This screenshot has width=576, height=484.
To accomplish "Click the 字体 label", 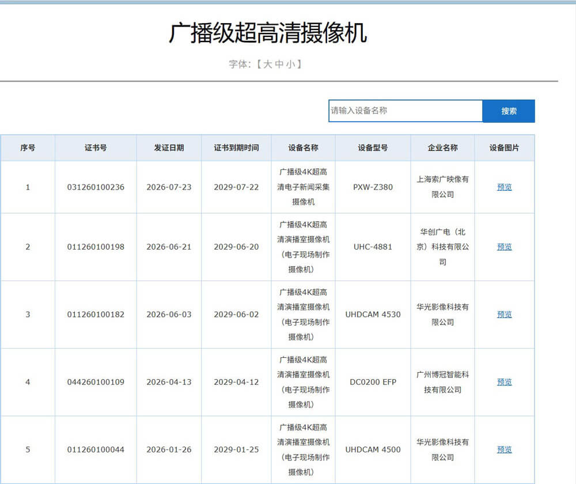I will point(239,65).
